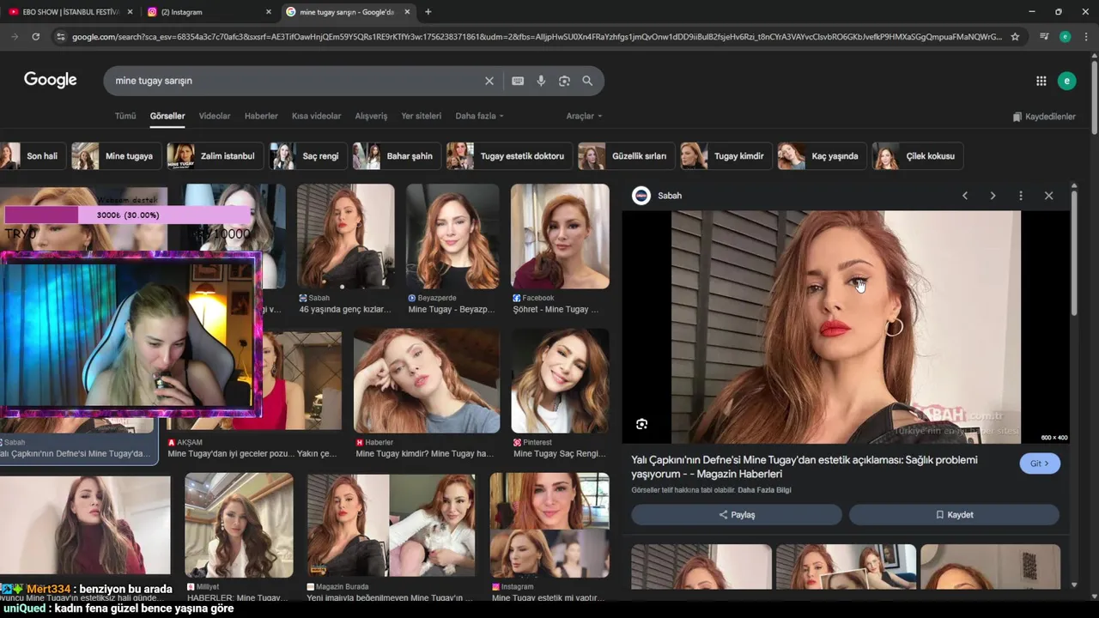Filter by Saç rengi chip

point(307,156)
